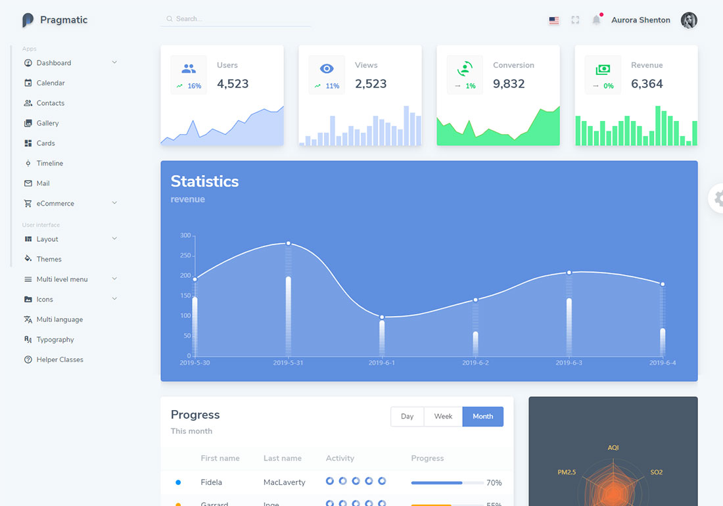Expand the Dashboard menu chevron
This screenshot has width=723, height=506.
tap(114, 62)
